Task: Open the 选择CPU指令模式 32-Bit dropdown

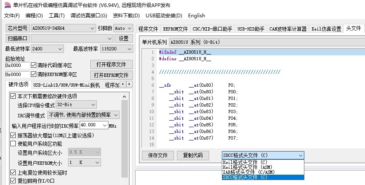Action: pos(76,105)
